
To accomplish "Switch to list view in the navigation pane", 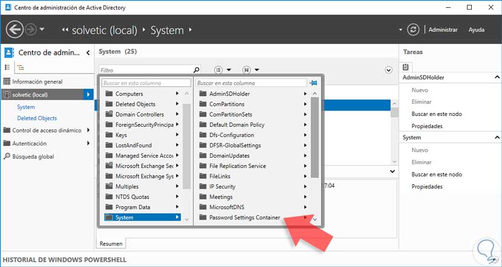I will [8, 68].
